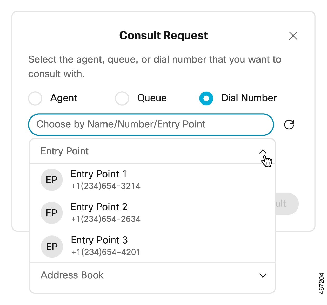
Task: Select number +1(234)654-3214
Action: click(x=106, y=186)
